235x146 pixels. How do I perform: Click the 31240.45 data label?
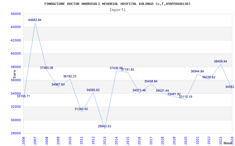[x=81, y=109]
